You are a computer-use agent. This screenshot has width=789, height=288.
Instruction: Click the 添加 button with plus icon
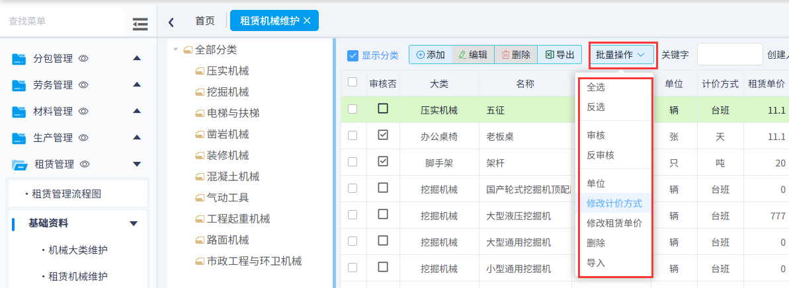(431, 55)
